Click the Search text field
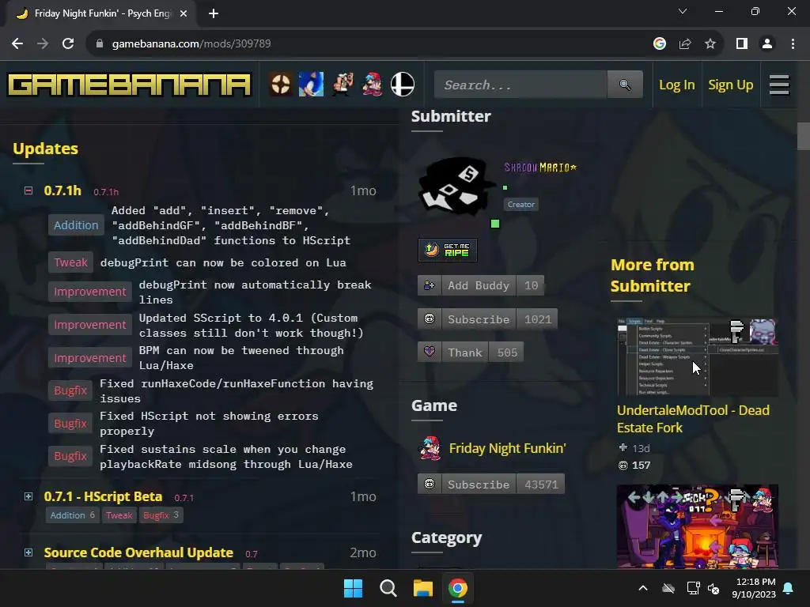Viewport: 810px width, 607px height. [x=520, y=85]
